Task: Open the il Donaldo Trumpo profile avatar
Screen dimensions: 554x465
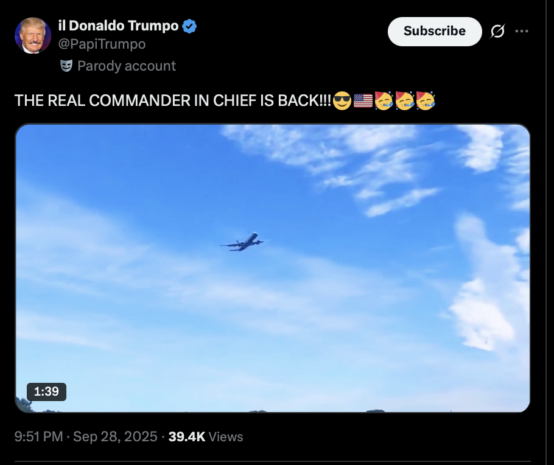Action: tap(33, 35)
